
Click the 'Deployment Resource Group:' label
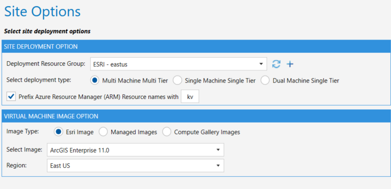(x=46, y=64)
